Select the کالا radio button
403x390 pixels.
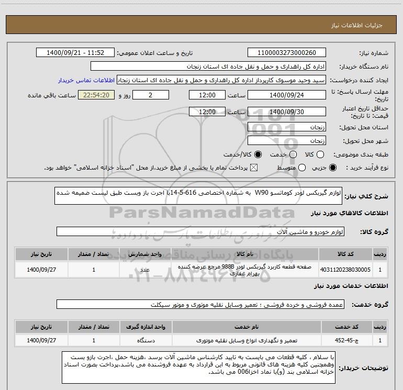[x=320, y=154]
